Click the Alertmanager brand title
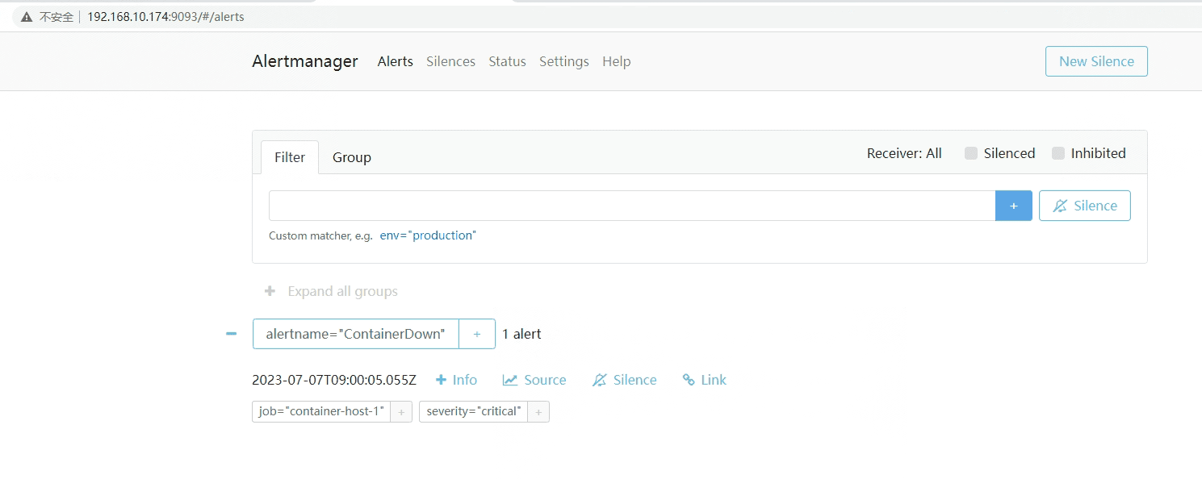Viewport: 1202px width, 479px height. [x=305, y=61]
